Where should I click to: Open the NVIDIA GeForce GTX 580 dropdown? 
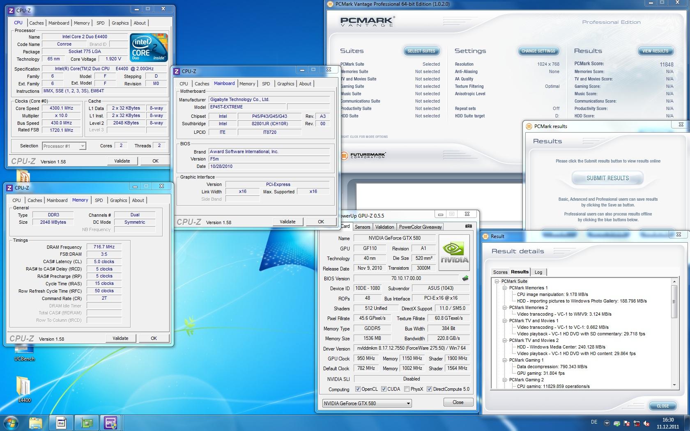(367, 403)
